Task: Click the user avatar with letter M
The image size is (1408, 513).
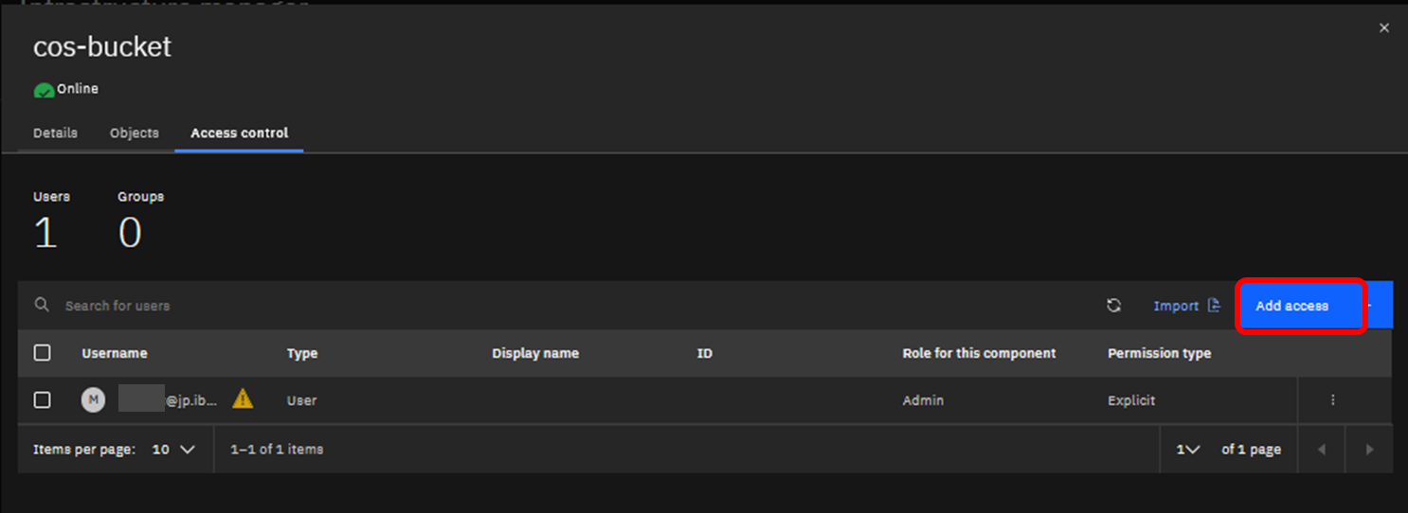Action: (x=93, y=400)
